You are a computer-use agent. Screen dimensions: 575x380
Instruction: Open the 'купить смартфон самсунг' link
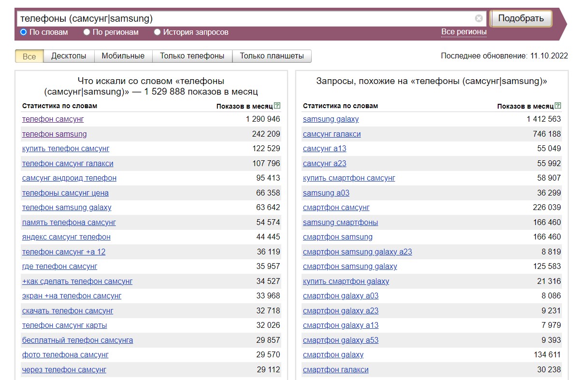click(349, 178)
